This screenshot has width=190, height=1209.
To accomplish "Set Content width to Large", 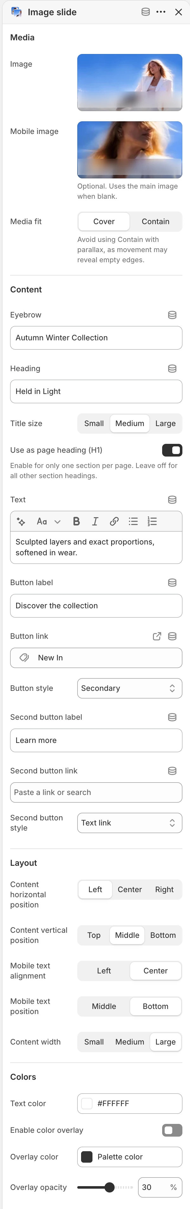I will point(165,1042).
